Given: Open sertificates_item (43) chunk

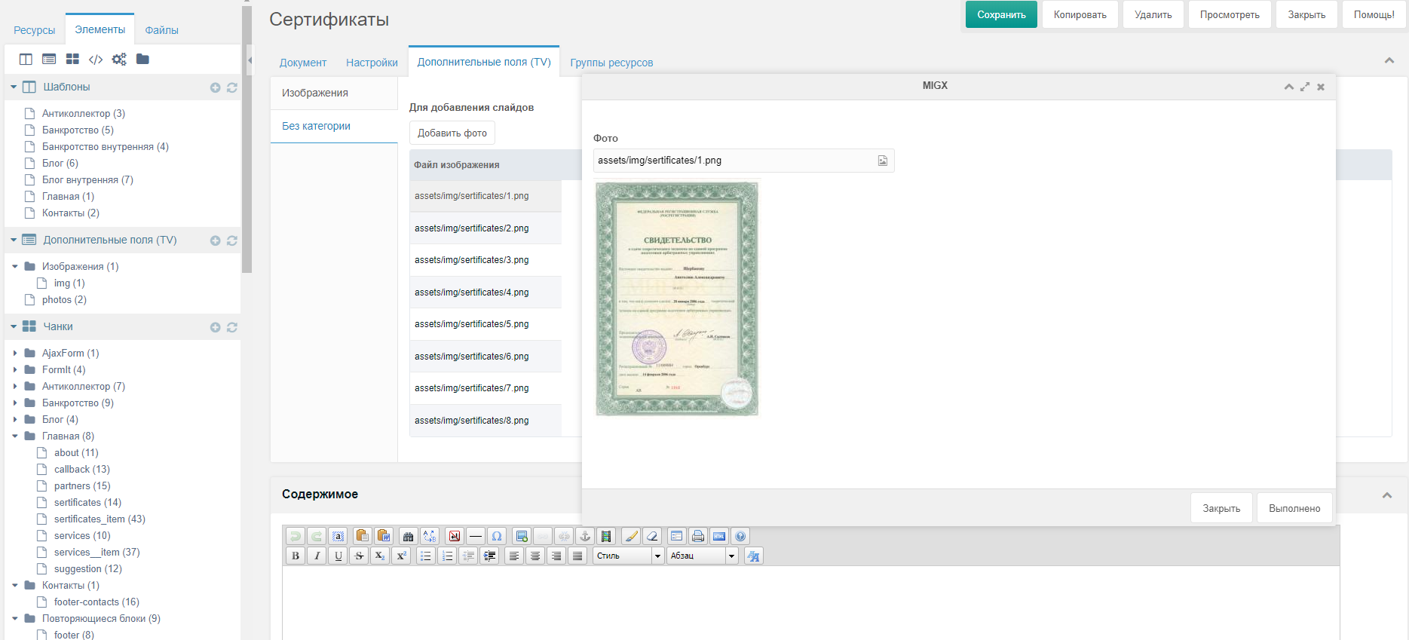Looking at the screenshot, I should tap(100, 519).
